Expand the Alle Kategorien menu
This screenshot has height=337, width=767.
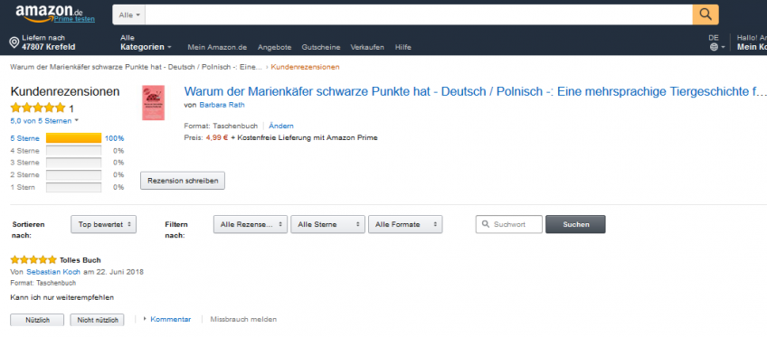pyautogui.click(x=146, y=42)
